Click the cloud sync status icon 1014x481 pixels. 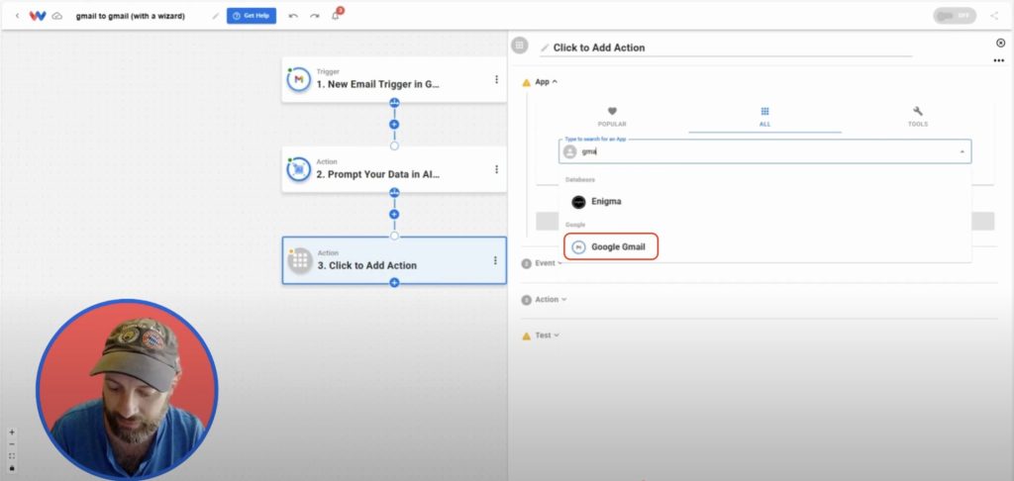[x=56, y=16]
